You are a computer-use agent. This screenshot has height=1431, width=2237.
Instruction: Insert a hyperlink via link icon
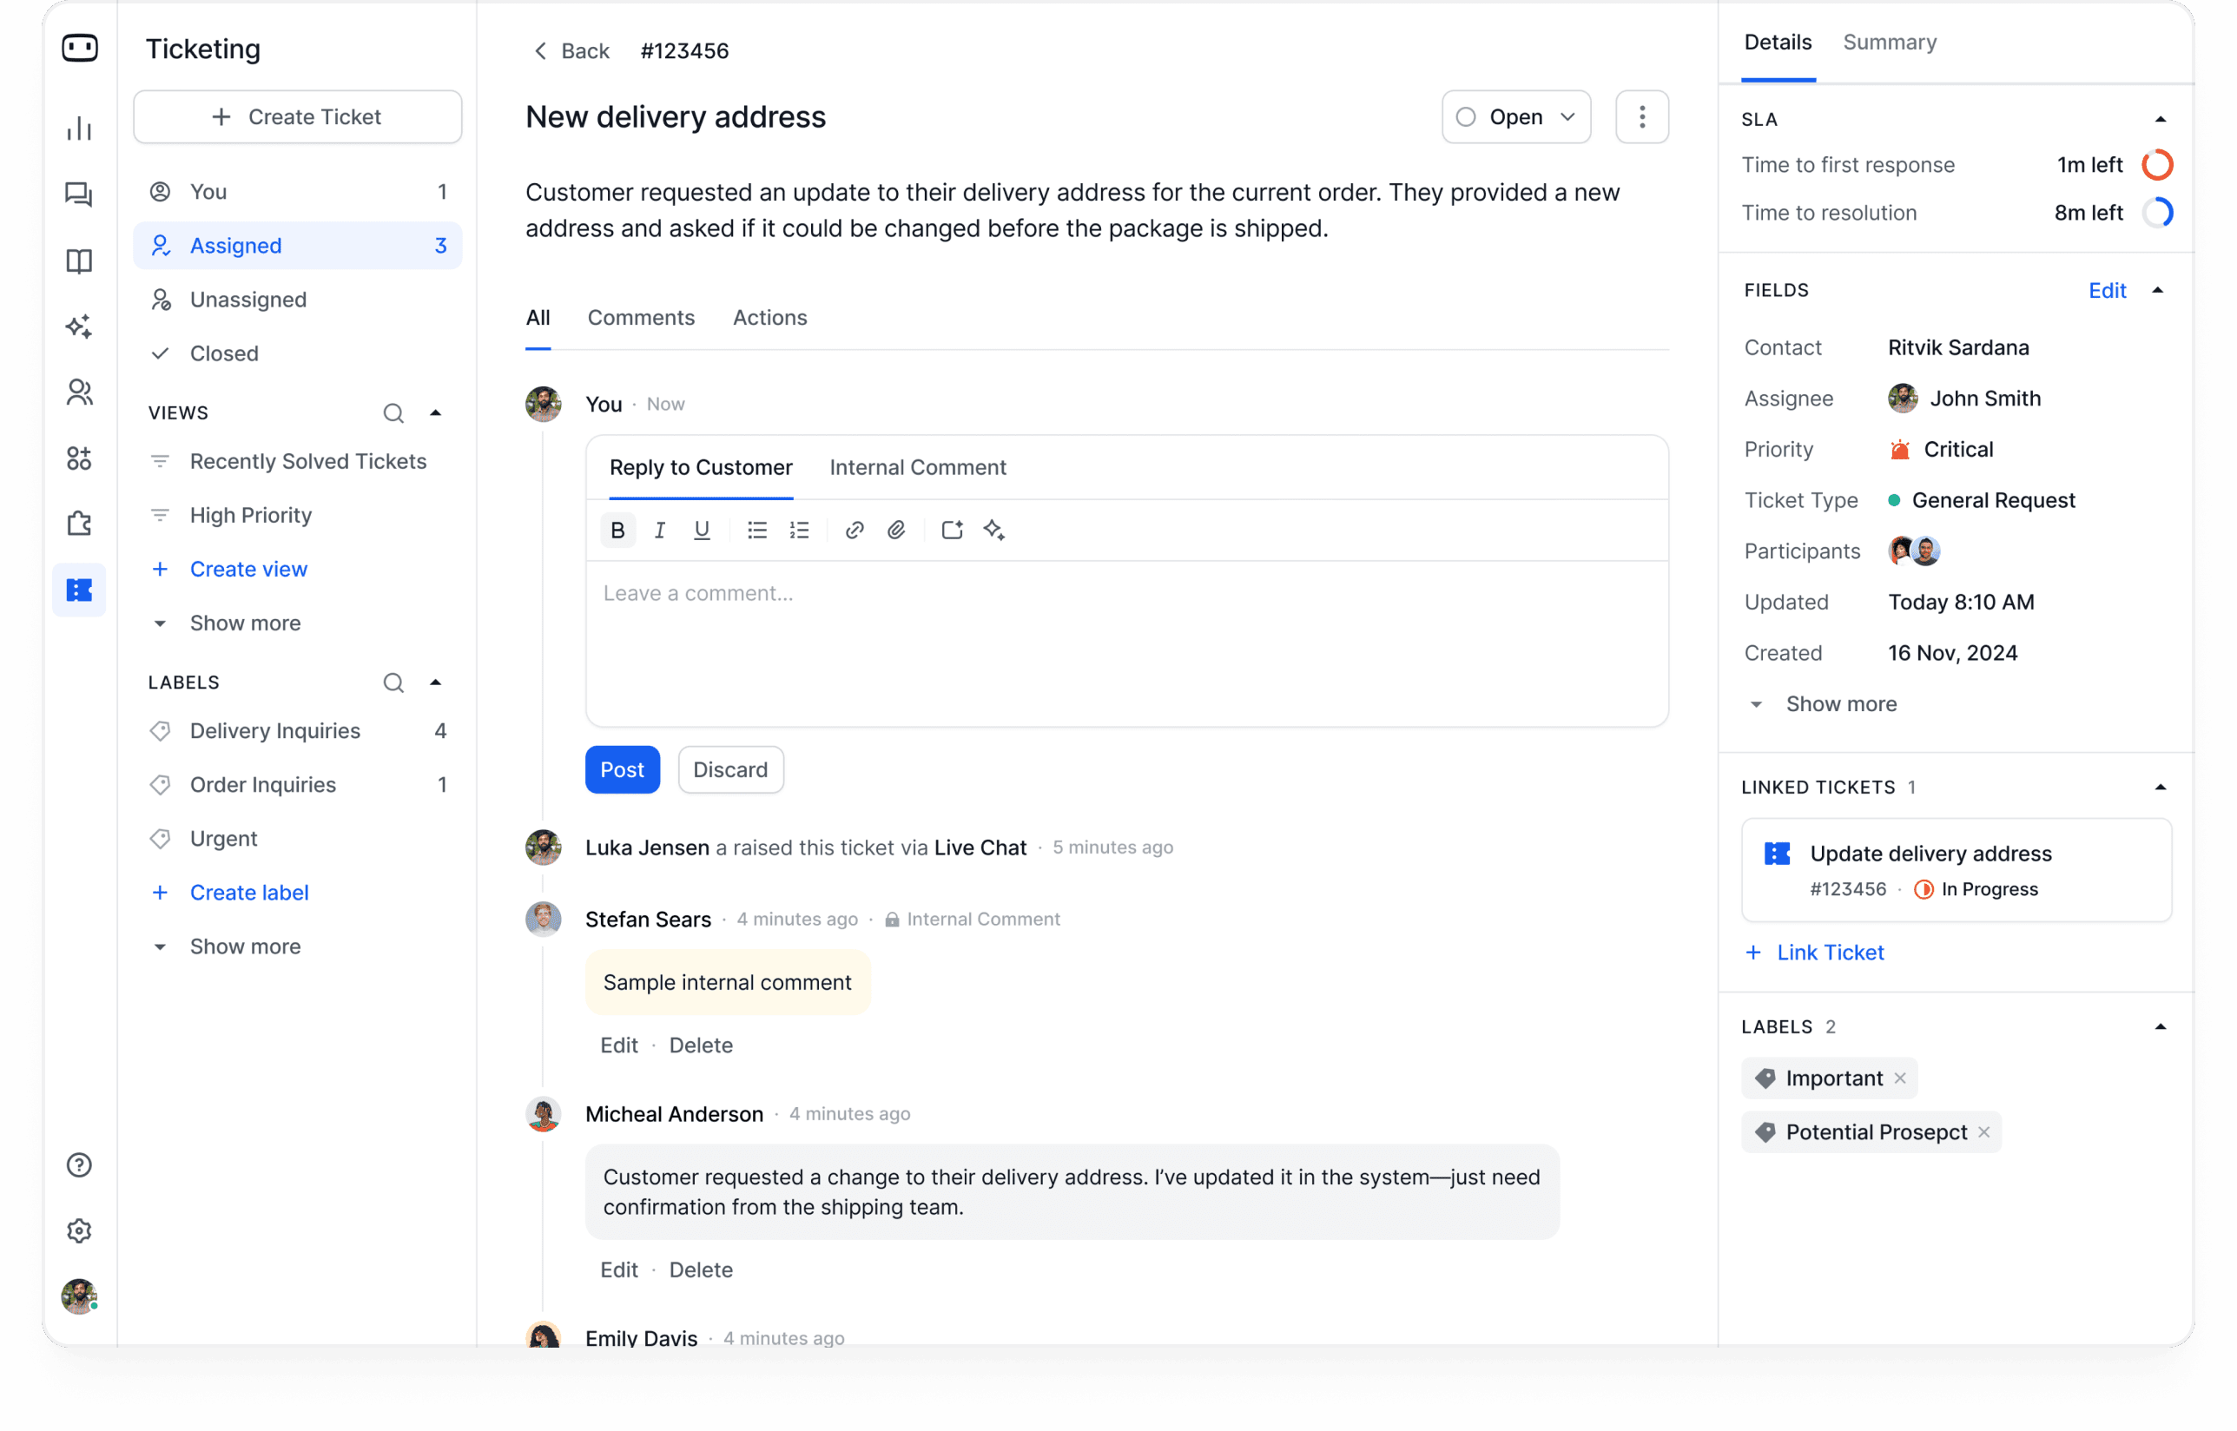(855, 530)
